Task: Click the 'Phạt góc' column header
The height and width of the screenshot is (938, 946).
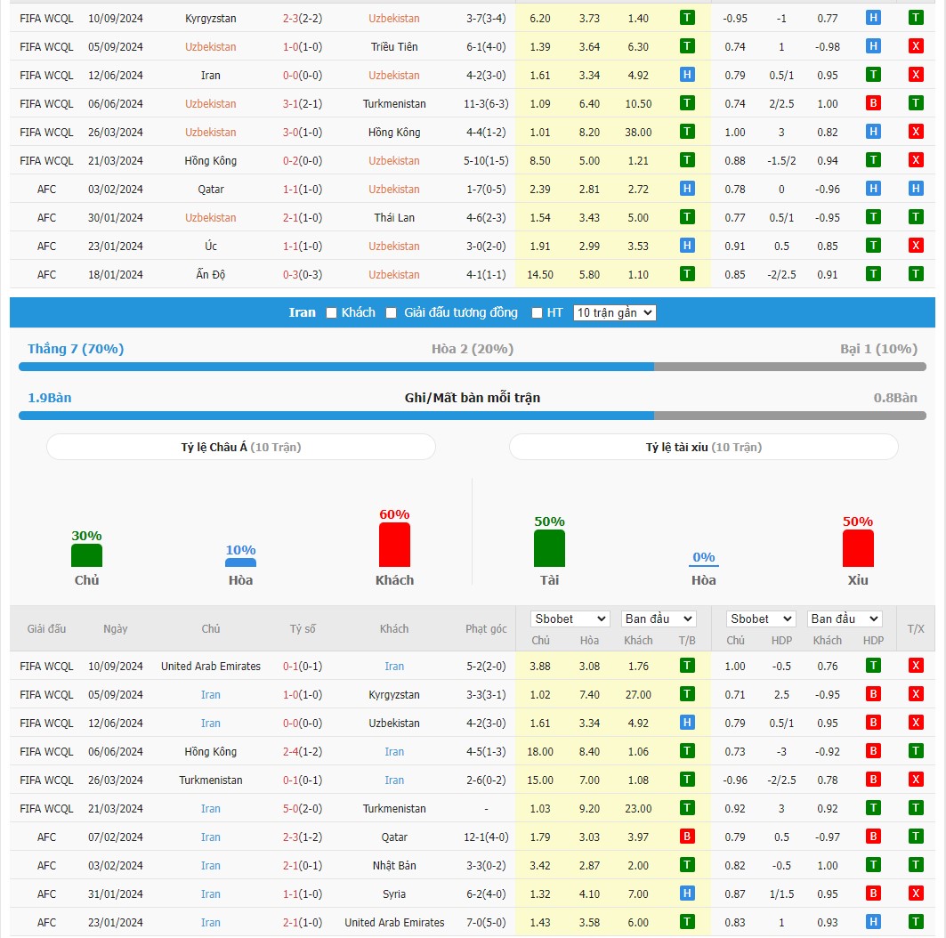Action: click(x=486, y=628)
